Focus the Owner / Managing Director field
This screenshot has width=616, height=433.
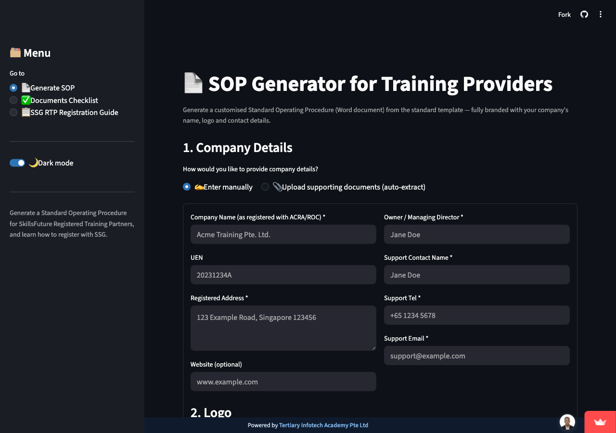point(477,234)
